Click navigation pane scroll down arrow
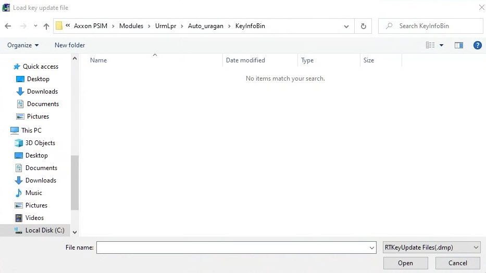This screenshot has width=486, height=273. pyautogui.click(x=74, y=232)
